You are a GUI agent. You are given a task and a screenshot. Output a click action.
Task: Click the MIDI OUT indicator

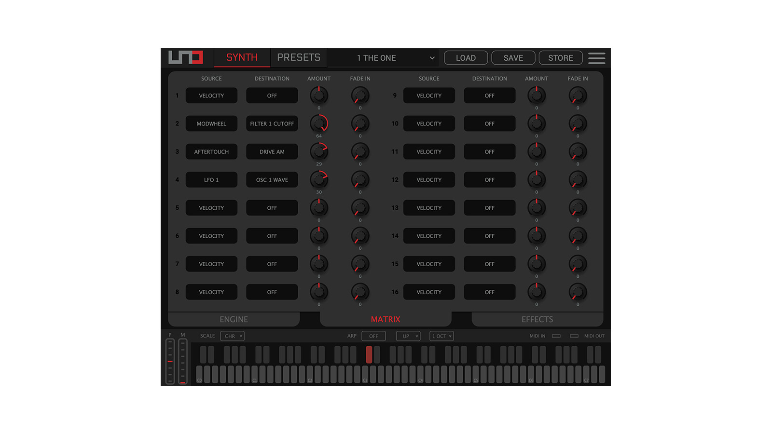click(574, 336)
